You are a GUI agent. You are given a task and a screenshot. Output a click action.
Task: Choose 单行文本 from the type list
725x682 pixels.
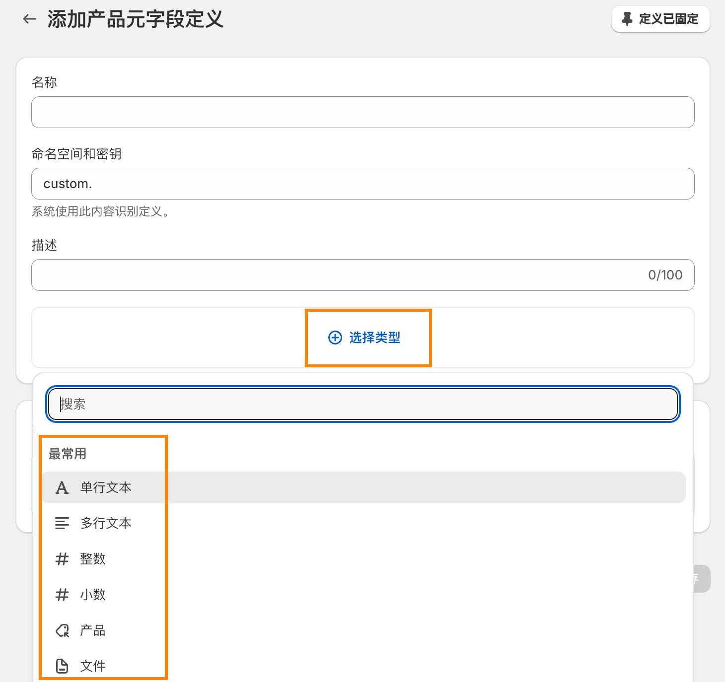(x=106, y=487)
